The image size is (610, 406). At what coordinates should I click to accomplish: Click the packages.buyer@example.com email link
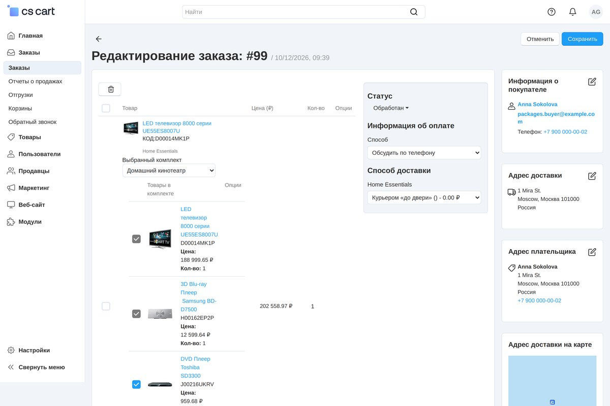pos(556,118)
